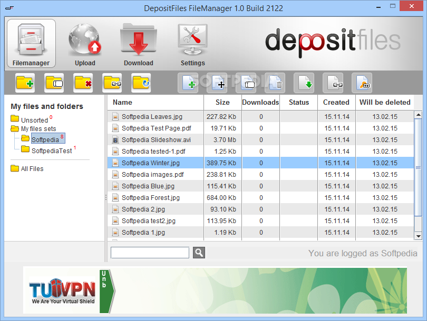Click the refresh folder icon
The height and width of the screenshot is (321, 427).
pyautogui.click(x=141, y=83)
